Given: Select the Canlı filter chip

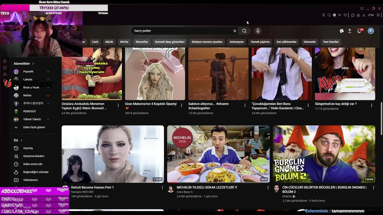Looking at the screenshot, I should 95,42.
